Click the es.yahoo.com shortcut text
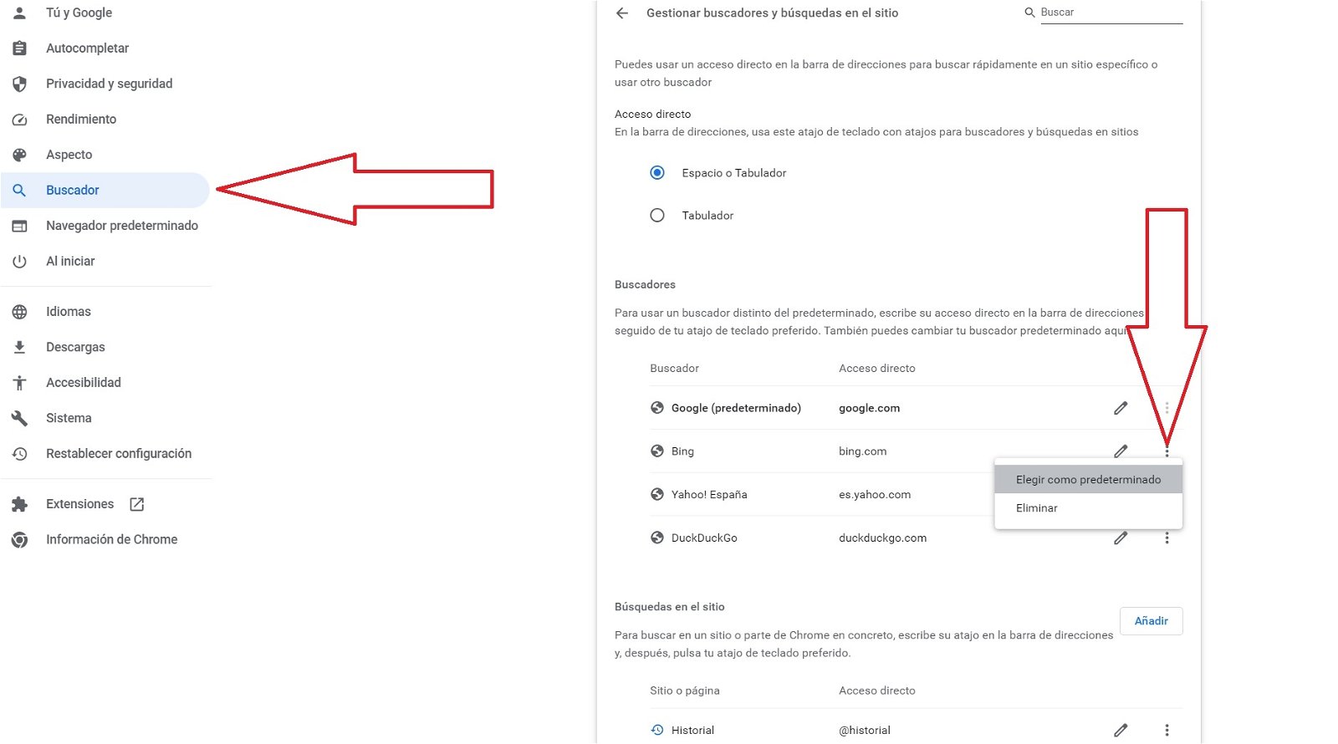The width and height of the screenshot is (1338, 744). click(x=875, y=495)
